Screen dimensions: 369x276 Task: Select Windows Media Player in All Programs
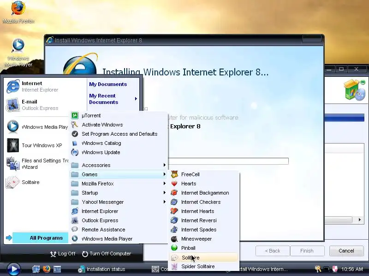(119, 239)
